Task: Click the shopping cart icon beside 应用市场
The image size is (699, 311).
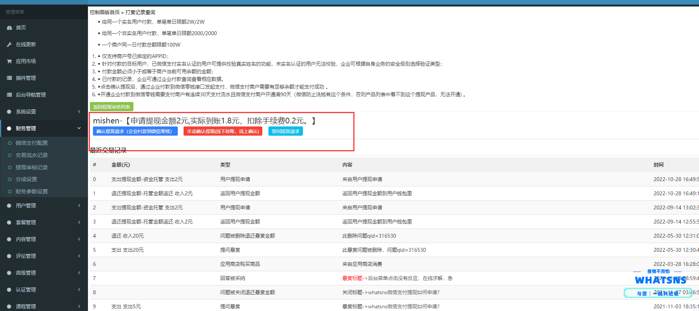Action: (x=9, y=61)
